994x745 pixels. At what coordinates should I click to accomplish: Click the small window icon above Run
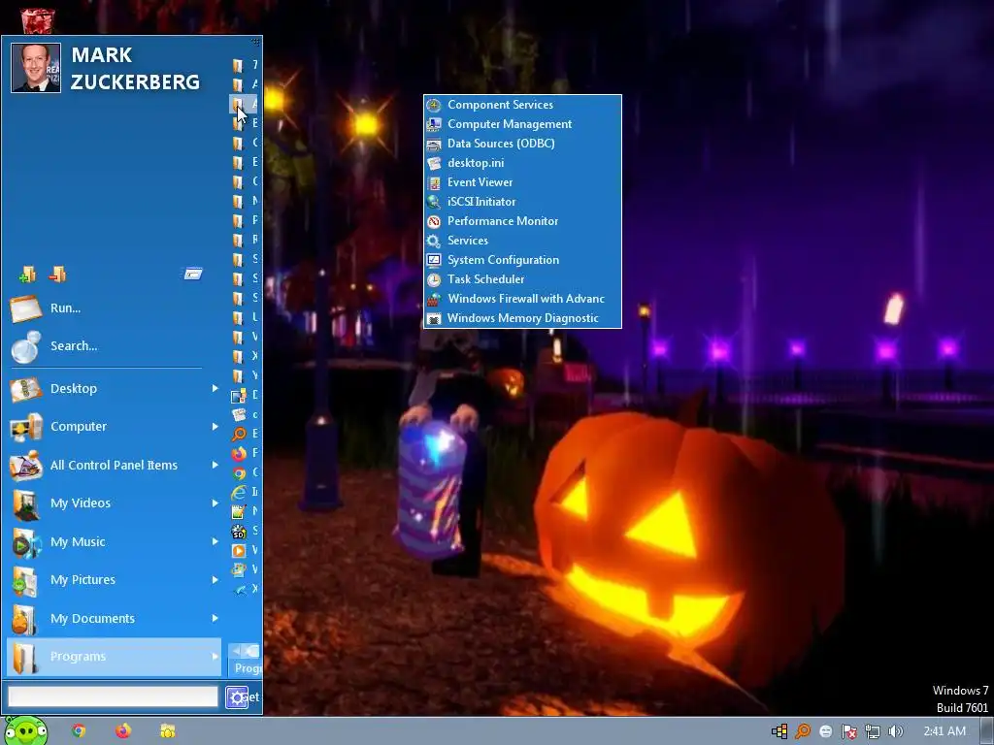[193, 274]
